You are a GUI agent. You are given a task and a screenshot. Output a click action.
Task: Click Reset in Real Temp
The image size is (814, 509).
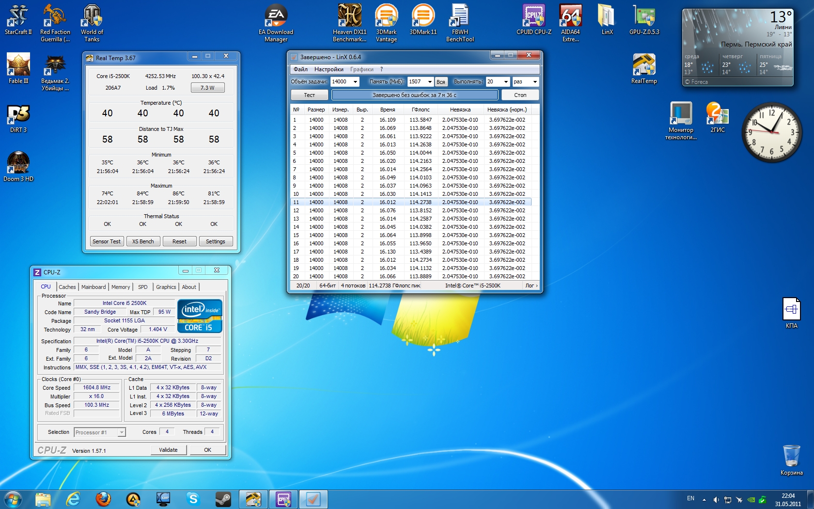pos(179,241)
